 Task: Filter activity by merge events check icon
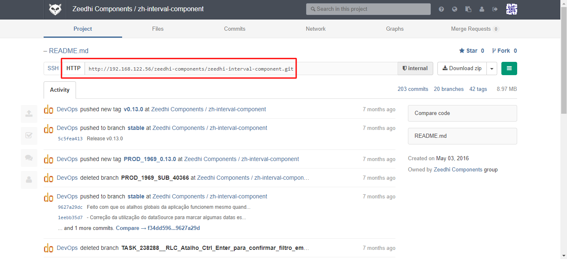tap(29, 136)
